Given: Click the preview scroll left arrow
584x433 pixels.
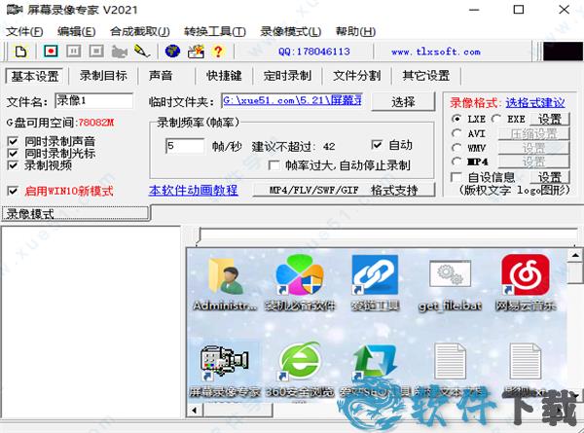Looking at the screenshot, I should click(x=195, y=411).
